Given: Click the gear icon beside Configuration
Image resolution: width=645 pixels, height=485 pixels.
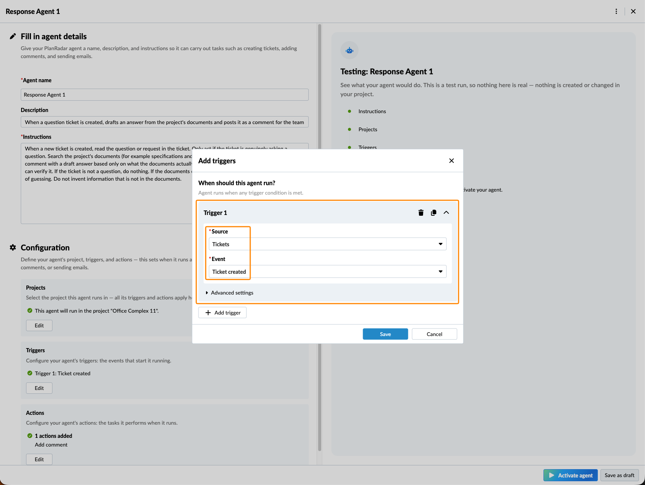Looking at the screenshot, I should (x=13, y=247).
